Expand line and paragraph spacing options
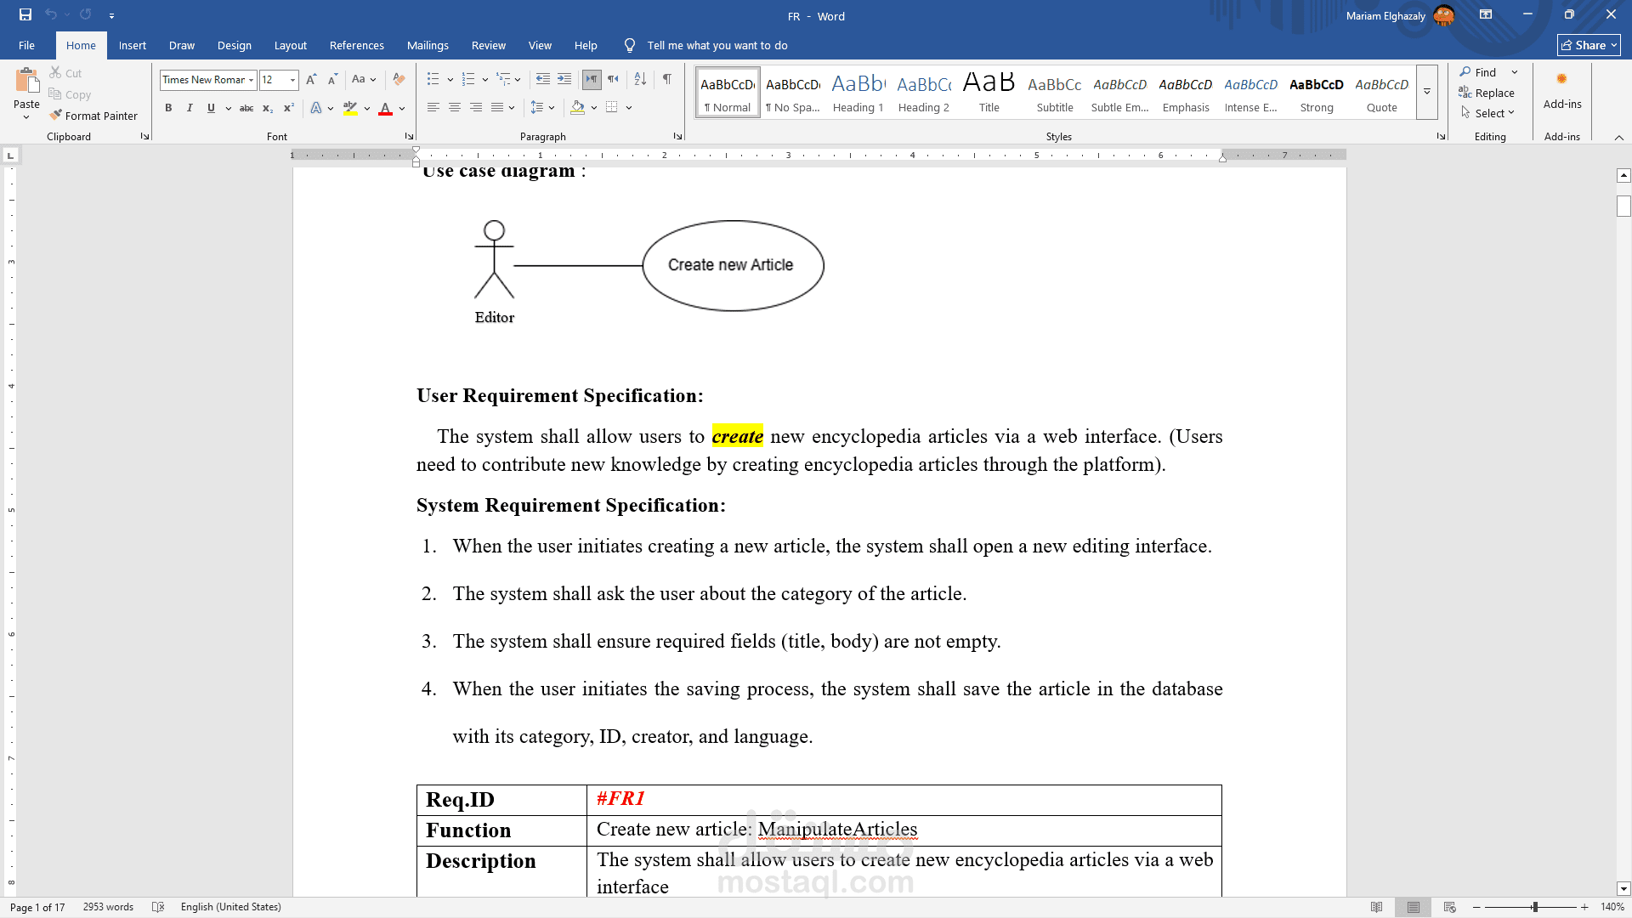This screenshot has width=1632, height=918. point(542,107)
